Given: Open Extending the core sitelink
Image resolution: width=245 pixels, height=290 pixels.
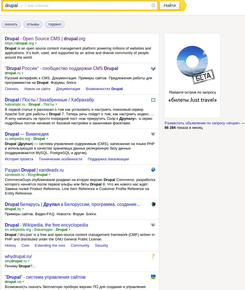Looking at the screenshot, I should 50,246.
